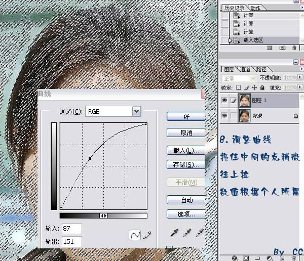Toggle visibility of 背景 layer

pos(225,116)
